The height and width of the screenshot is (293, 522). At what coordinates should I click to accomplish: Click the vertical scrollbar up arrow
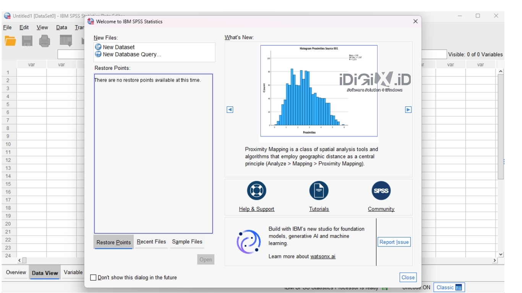(501, 71)
